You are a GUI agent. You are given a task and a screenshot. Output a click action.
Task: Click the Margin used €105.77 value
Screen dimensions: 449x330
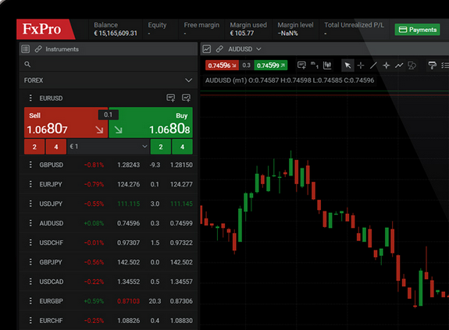(242, 34)
